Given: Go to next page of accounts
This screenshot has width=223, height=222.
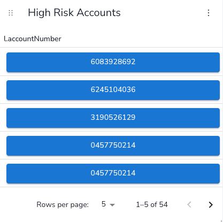Looking at the screenshot, I should point(211,205).
